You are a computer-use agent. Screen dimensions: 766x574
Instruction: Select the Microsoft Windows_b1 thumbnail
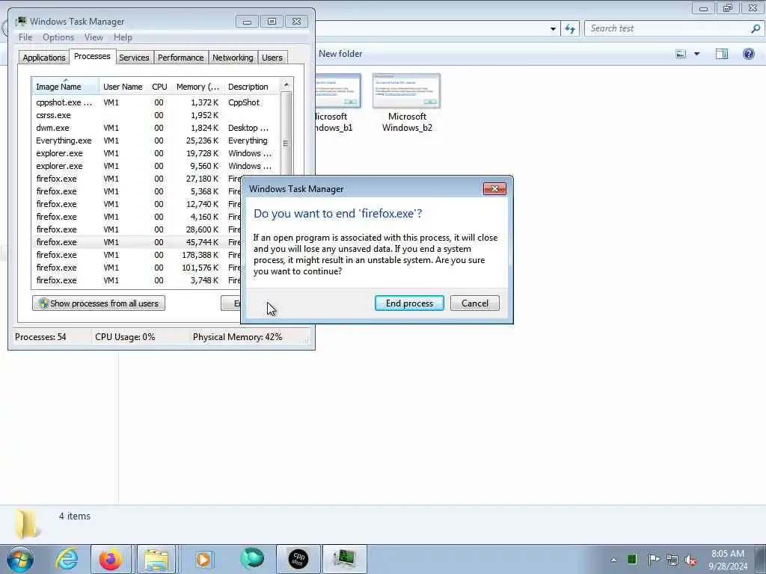pos(338,103)
